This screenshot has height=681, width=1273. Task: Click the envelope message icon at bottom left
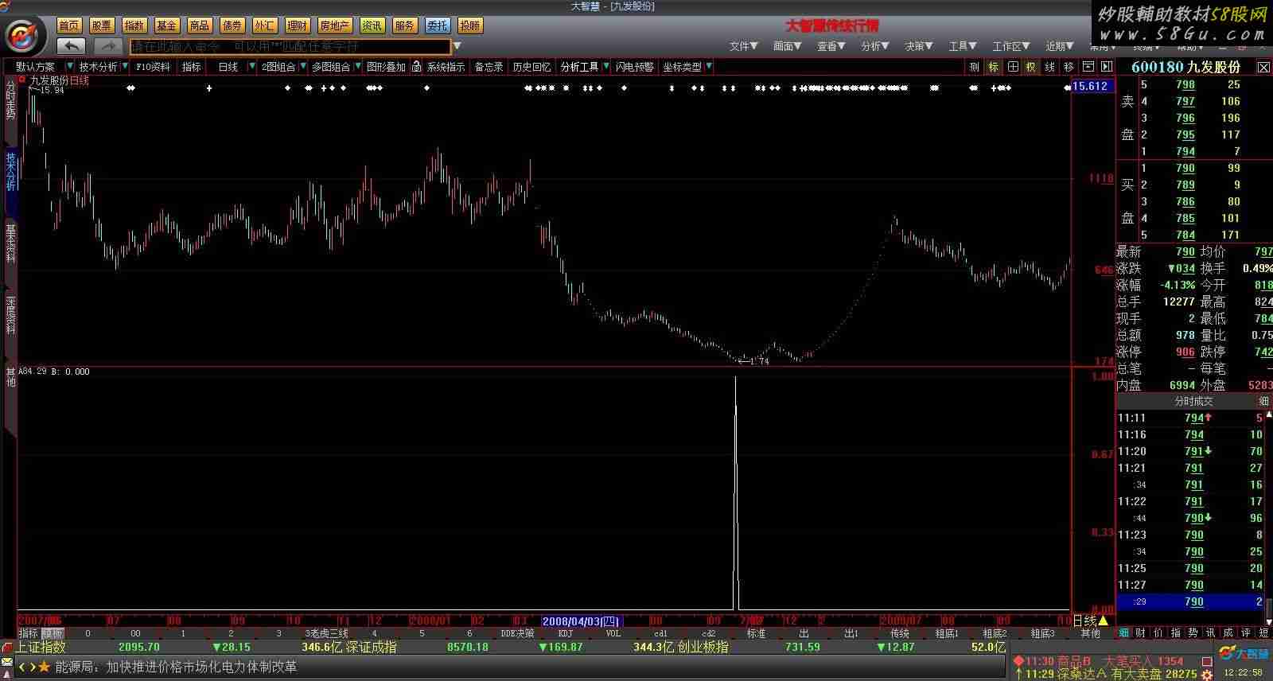pos(7,663)
